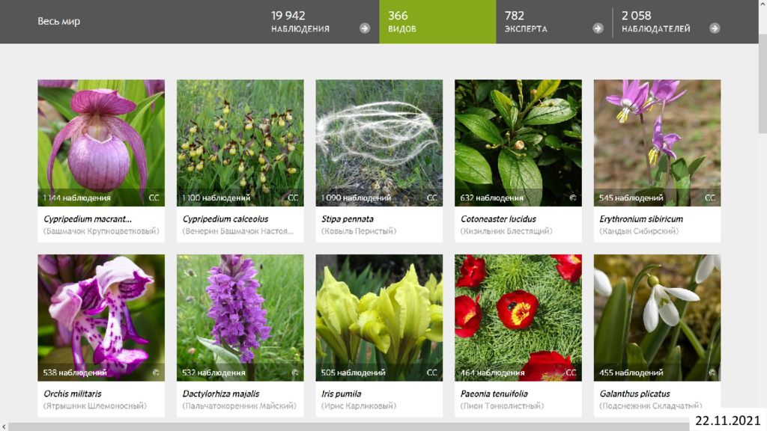Screen dimensions: 767x431
Task: Open Cypripedium calceolus species link
Action: pyautogui.click(x=225, y=219)
